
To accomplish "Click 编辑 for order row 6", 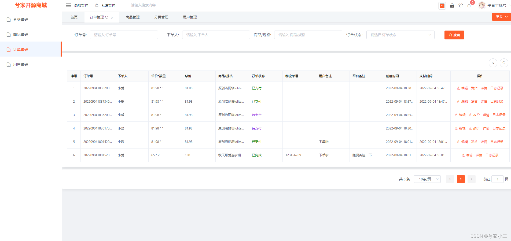I will (x=467, y=155).
